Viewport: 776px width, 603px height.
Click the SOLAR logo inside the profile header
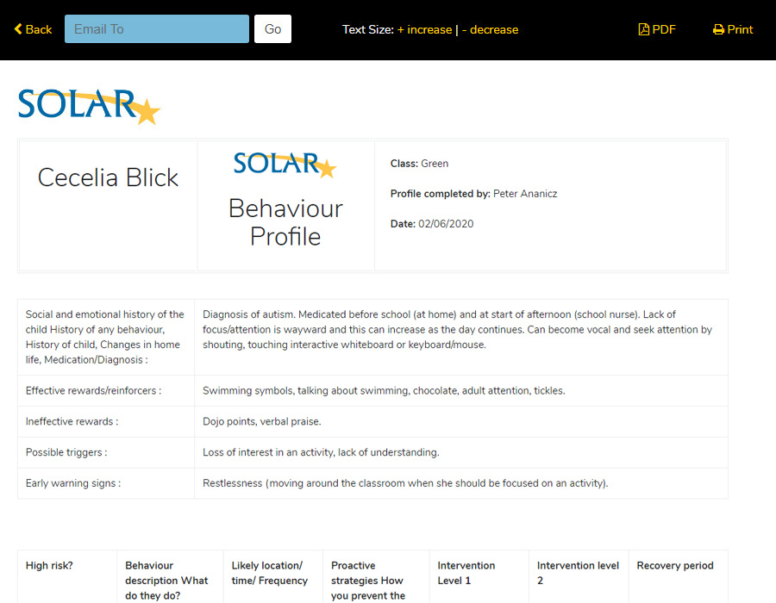tap(285, 164)
